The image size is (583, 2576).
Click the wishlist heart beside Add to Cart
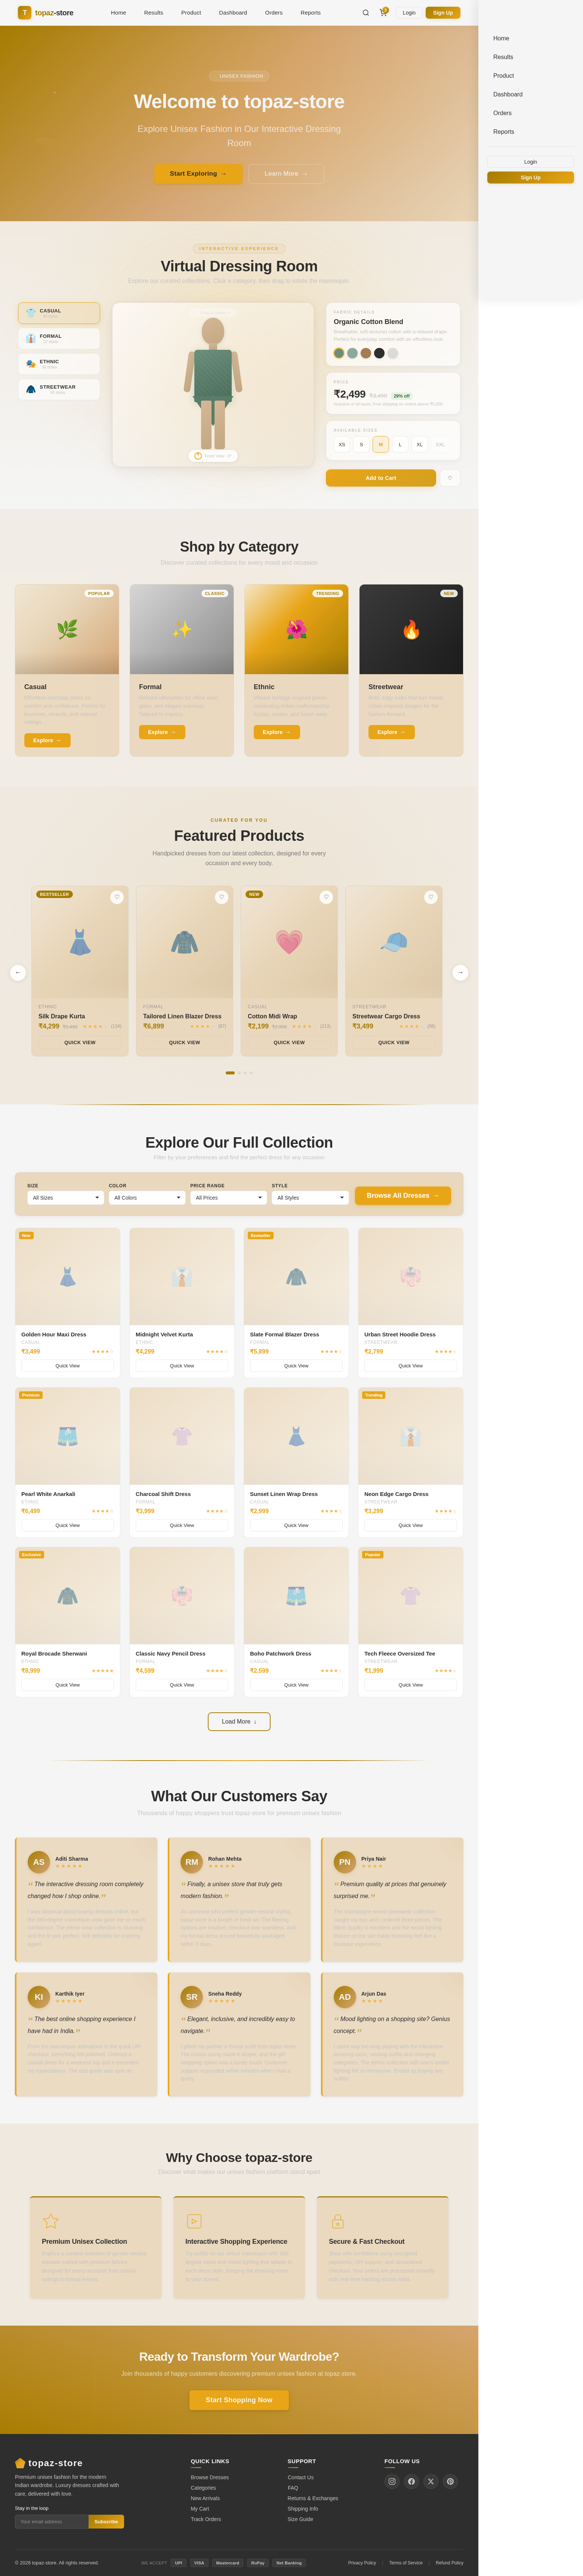(x=450, y=478)
